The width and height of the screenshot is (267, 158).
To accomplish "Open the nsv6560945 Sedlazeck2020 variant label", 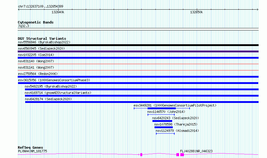I will (x=41, y=48).
